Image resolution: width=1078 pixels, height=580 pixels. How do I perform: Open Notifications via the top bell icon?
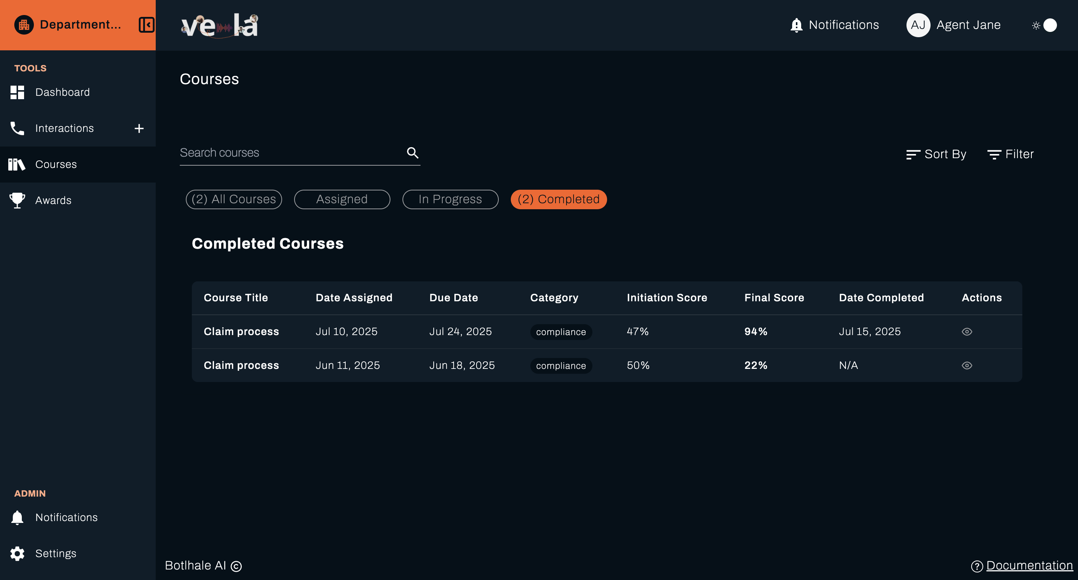point(796,25)
